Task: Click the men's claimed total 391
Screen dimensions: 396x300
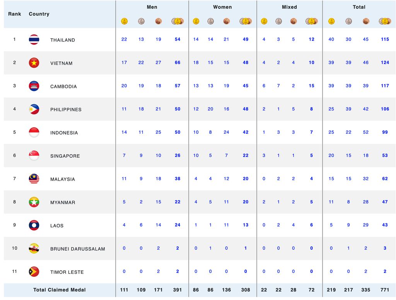Action: coord(178,290)
